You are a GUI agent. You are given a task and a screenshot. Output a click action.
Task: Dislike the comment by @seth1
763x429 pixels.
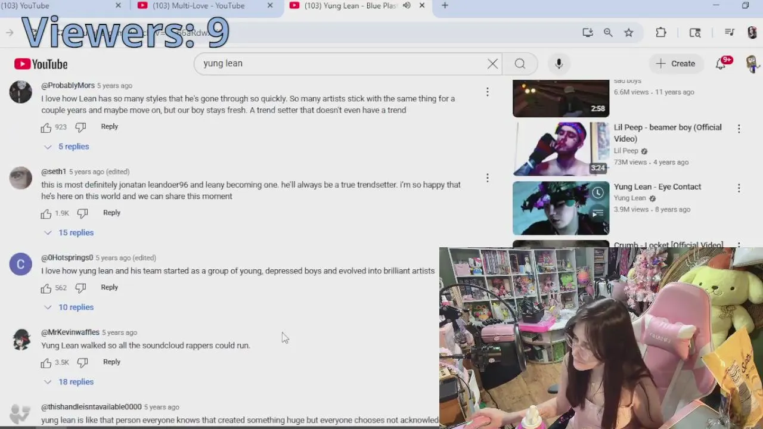[83, 213]
